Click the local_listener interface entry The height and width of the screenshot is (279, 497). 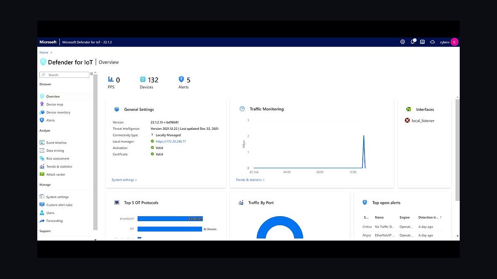(420, 121)
